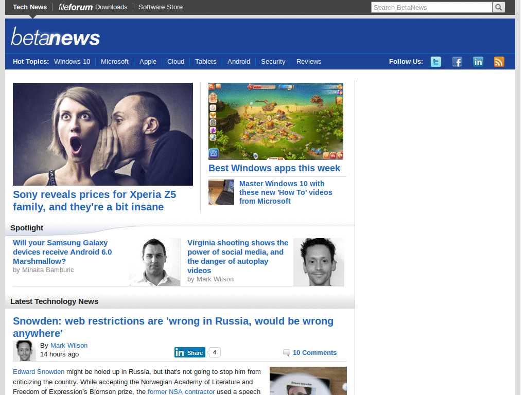
Task: Open the LinkedIn follow icon
Action: coord(478,62)
